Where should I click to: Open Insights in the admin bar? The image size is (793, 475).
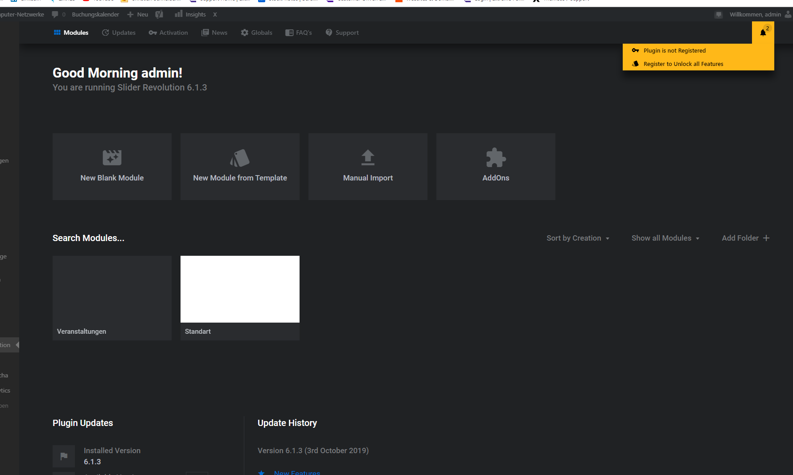(x=190, y=14)
